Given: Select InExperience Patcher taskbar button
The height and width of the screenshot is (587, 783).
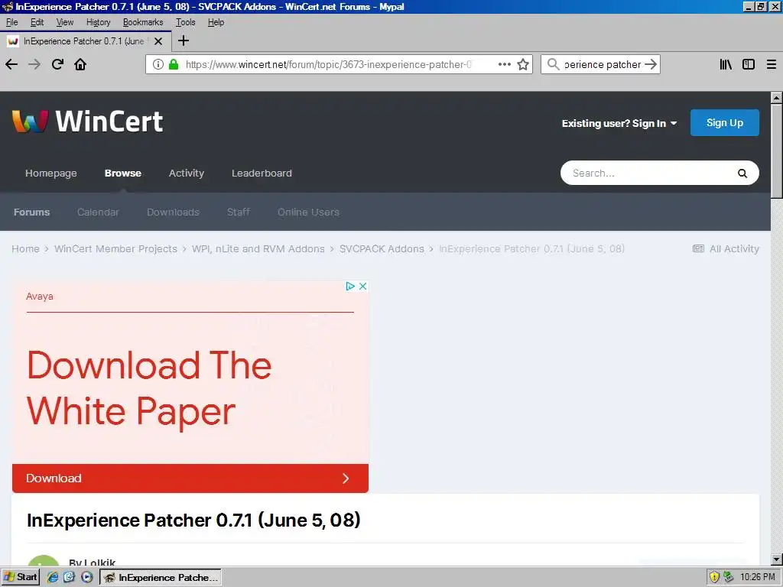Looking at the screenshot, I should click(161, 577).
